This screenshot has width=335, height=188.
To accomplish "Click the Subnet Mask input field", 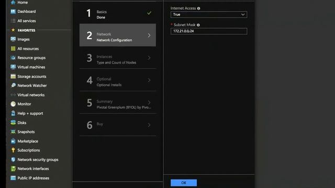I will coord(209,31).
